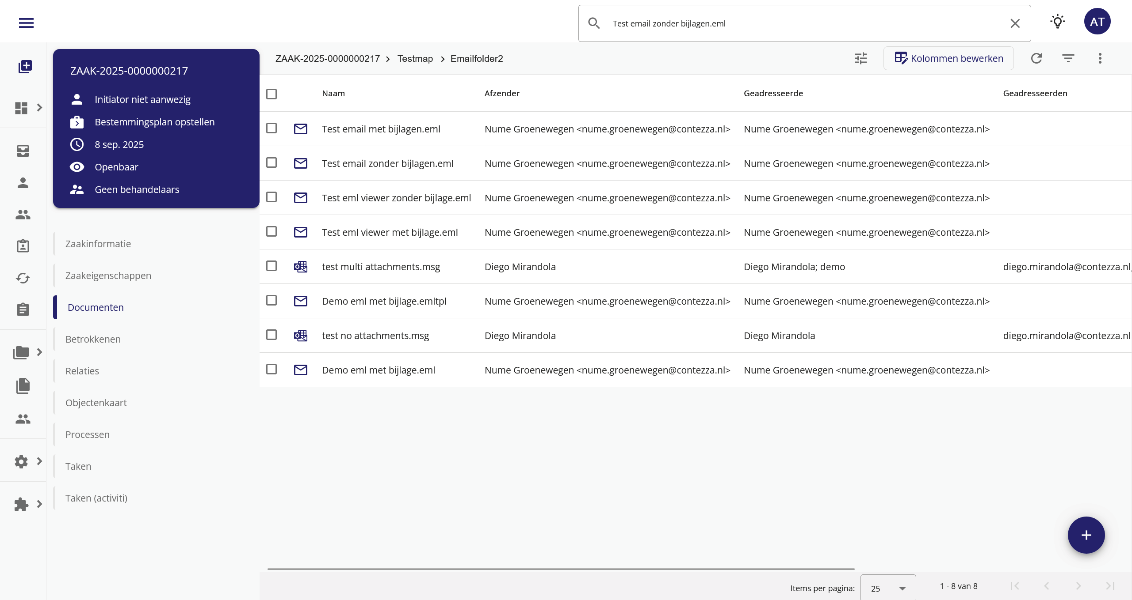Toggle the select-all header checkbox
The image size is (1132, 600).
(272, 94)
